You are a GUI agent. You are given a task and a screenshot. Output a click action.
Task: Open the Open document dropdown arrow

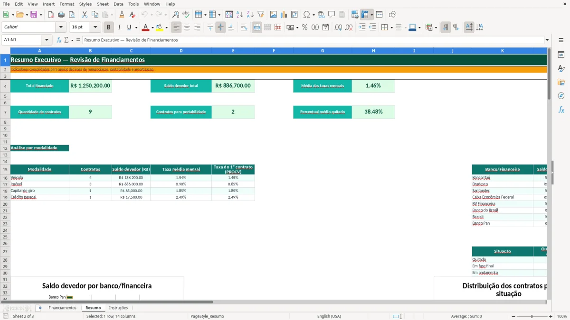[27, 15]
